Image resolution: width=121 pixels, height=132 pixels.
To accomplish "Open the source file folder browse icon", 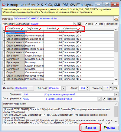I will (116, 19).
